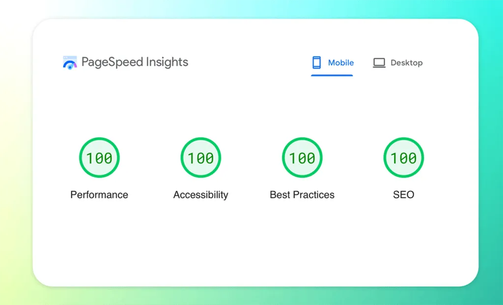
Task: Click the blue underline beneath Mobile
Action: (x=332, y=75)
